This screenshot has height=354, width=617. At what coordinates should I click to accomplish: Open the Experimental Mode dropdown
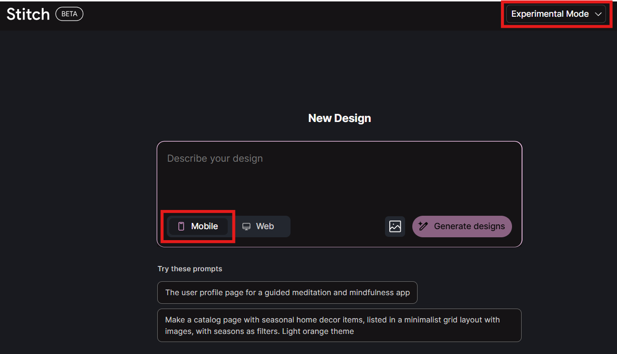556,14
